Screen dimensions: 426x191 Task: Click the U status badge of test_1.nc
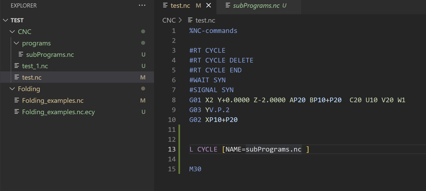[143, 66]
